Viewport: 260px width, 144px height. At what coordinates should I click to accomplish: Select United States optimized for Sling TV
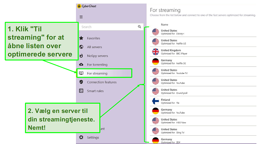coord(203,131)
